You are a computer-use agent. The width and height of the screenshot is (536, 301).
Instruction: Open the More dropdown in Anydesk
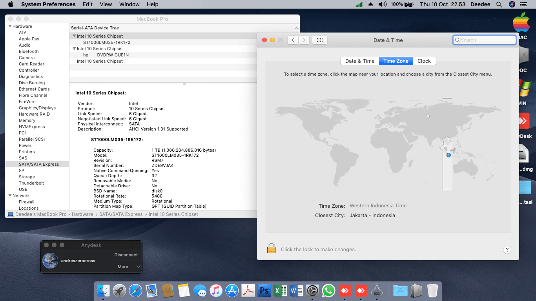pyautogui.click(x=126, y=267)
